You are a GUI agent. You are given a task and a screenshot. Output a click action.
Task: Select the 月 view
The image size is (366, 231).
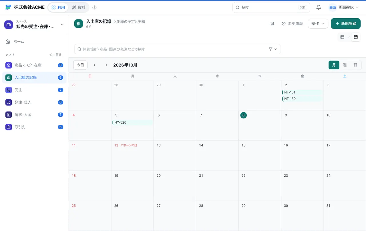pos(334,65)
